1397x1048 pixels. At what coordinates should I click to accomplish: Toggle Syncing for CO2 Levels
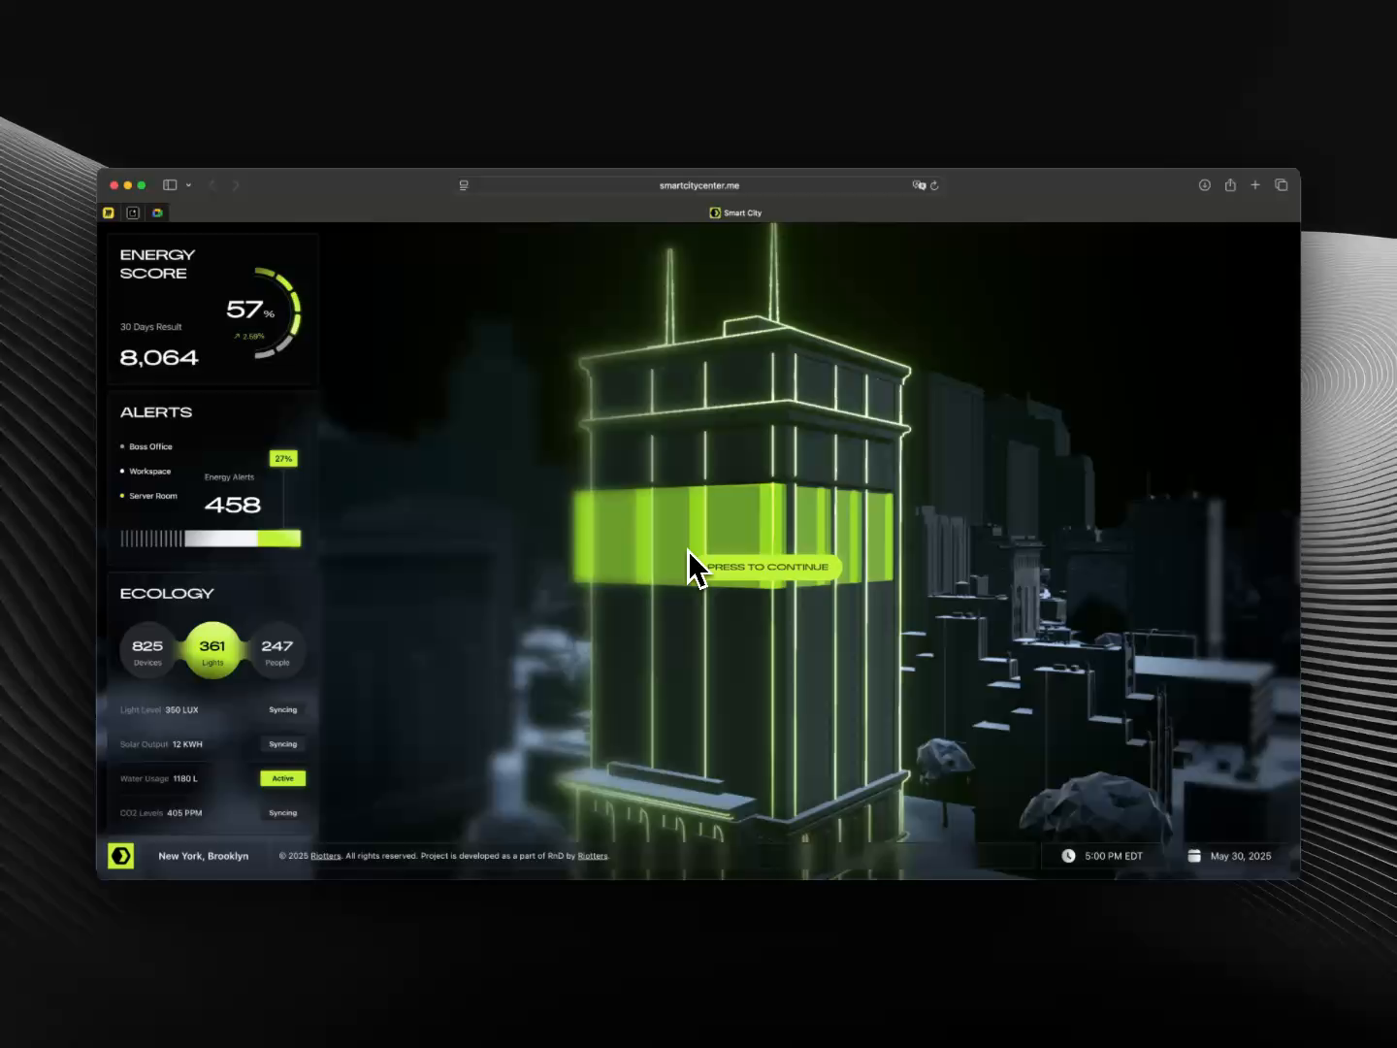click(x=282, y=813)
